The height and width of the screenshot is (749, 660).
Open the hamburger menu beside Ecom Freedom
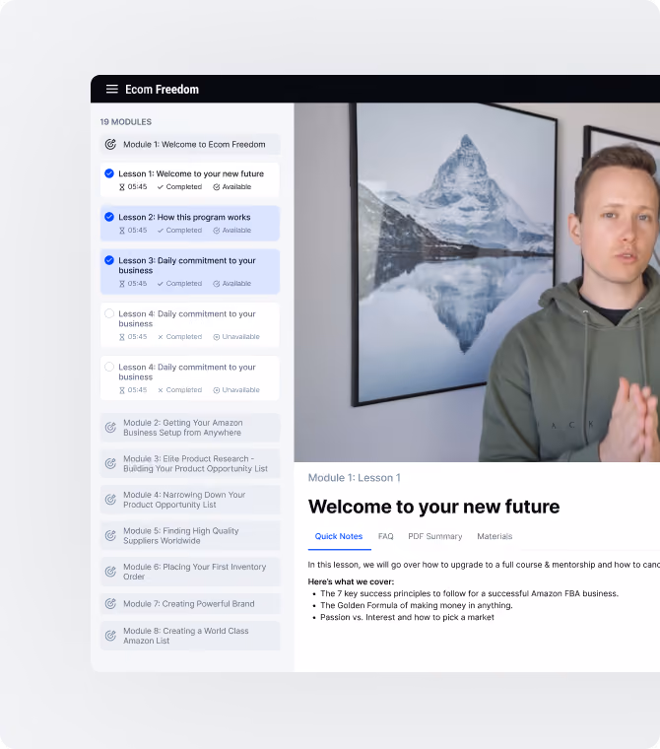point(111,90)
